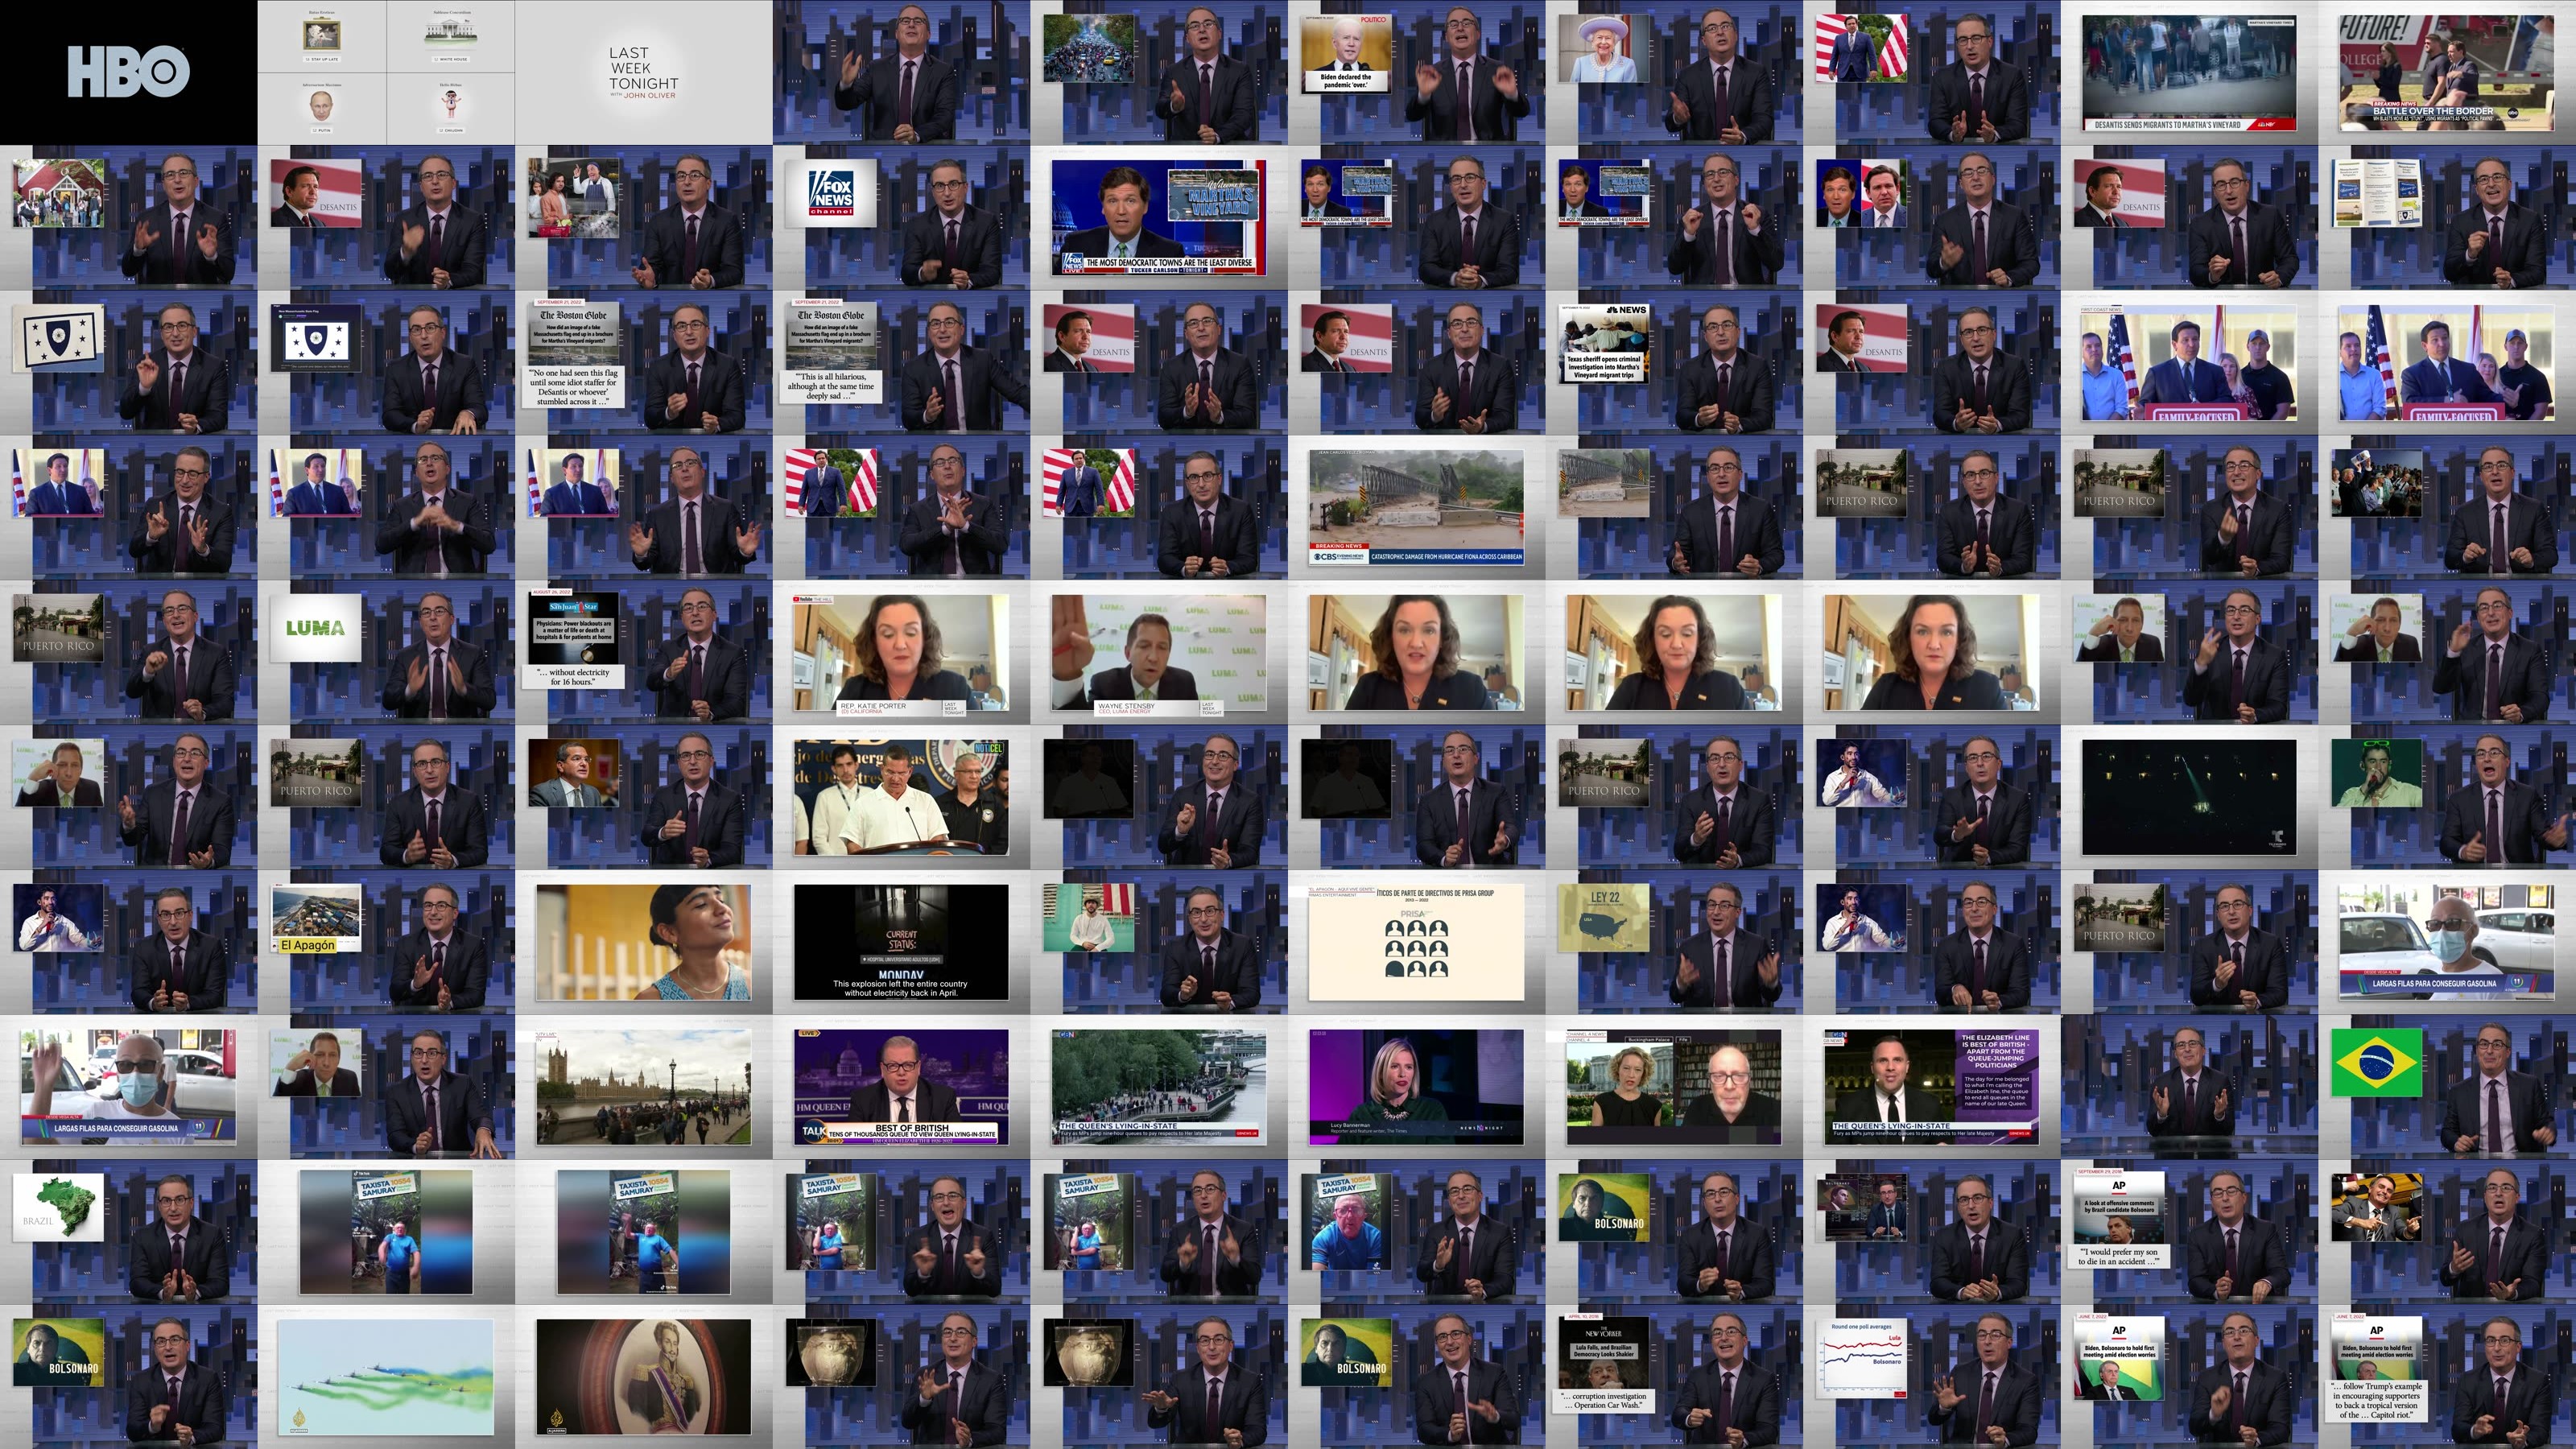Click the HBO logo frame

(x=128, y=72)
